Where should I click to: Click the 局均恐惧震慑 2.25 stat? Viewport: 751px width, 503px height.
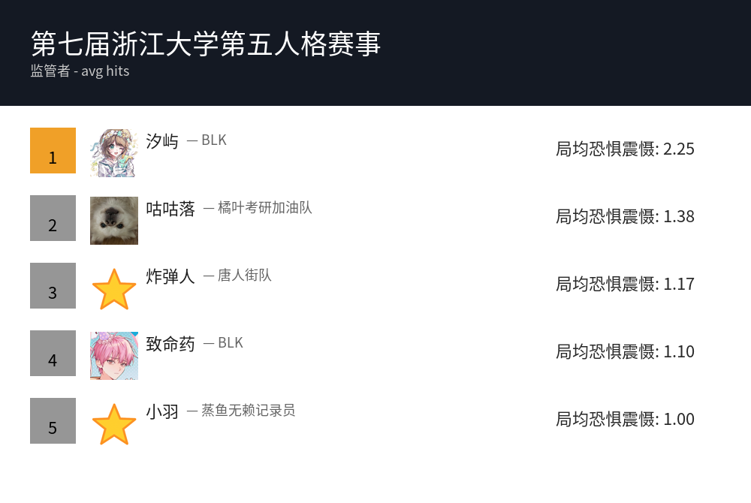625,149
